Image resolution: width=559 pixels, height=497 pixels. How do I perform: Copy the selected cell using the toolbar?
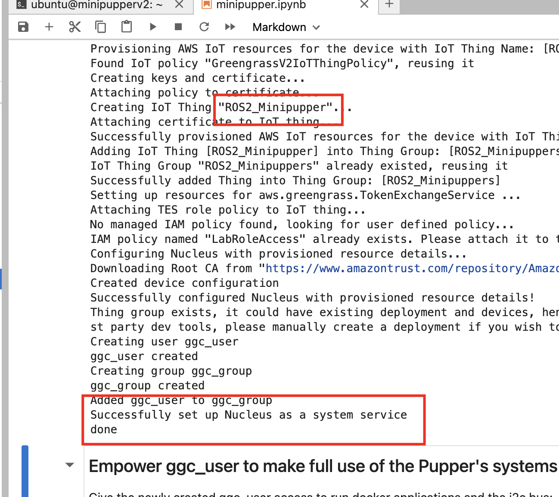pyautogui.click(x=100, y=27)
